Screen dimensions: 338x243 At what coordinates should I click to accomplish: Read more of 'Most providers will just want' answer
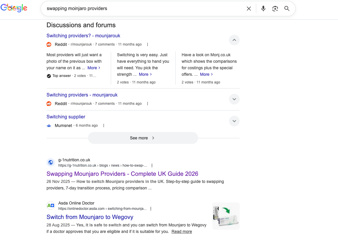coord(94,68)
